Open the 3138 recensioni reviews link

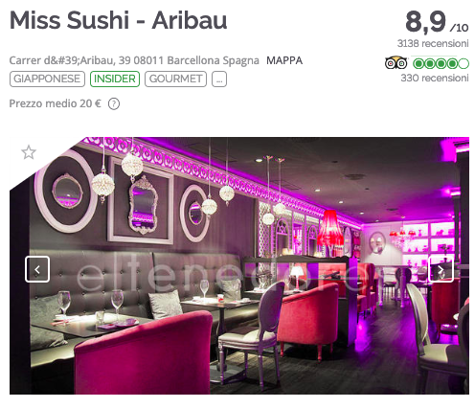tap(433, 43)
